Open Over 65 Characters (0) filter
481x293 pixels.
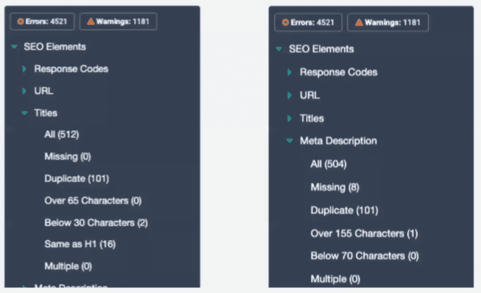pyautogui.click(x=93, y=201)
